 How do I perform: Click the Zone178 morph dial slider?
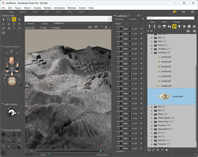[x=125, y=39]
